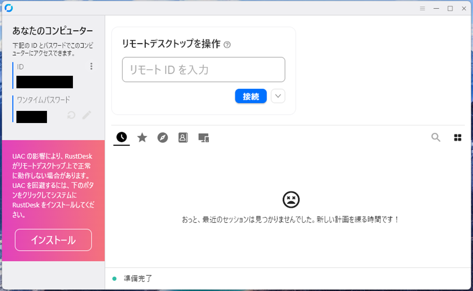Image resolution: width=473 pixels, height=291 pixels.
Task: Open the hamburger settings menu
Action: [422, 9]
